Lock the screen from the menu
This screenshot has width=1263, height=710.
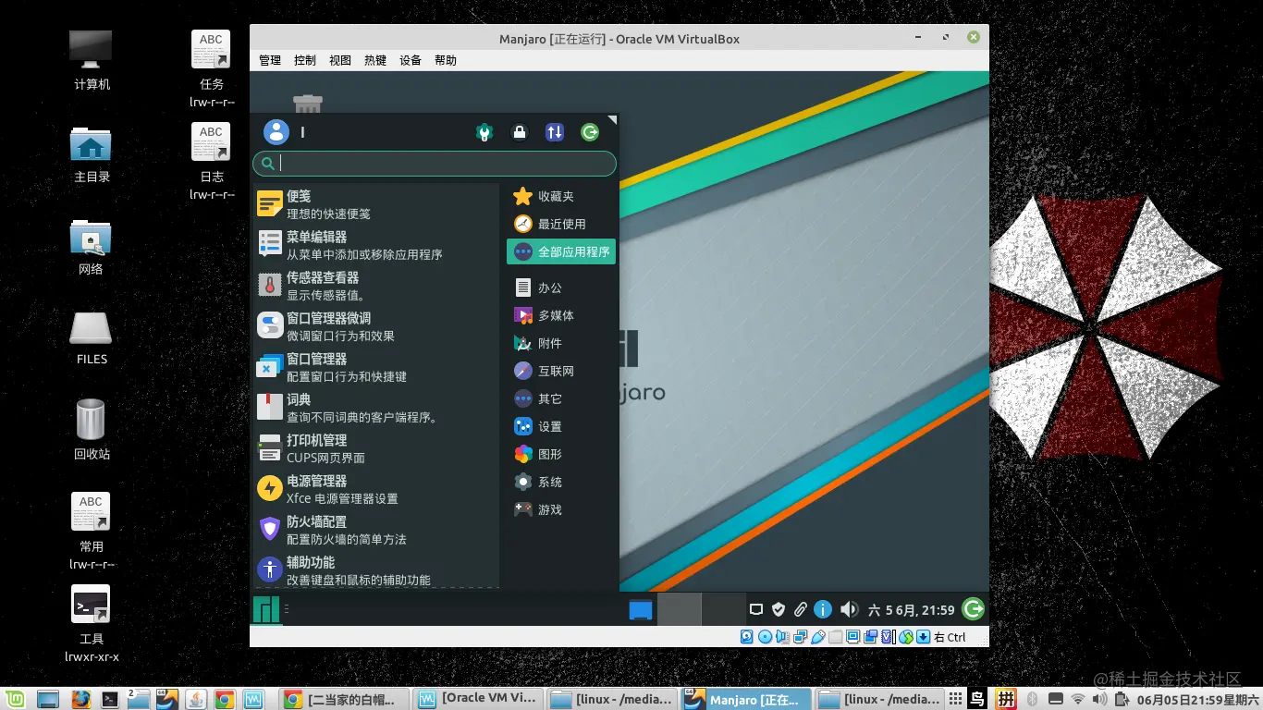520,132
